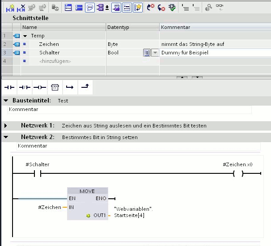Screen dimensions: 271x246
Task: Click update inconsistent block calls icon
Action: [x=172, y=8]
